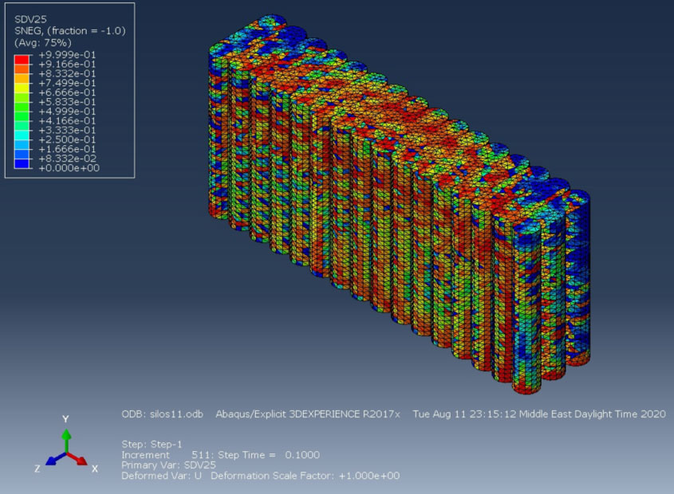The height and width of the screenshot is (494, 674).
Task: Click the red X axis arrow of triad
Action: pos(77,459)
